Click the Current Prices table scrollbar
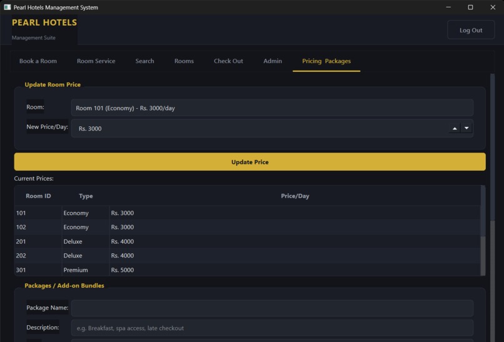The image size is (504, 342). [x=483, y=231]
